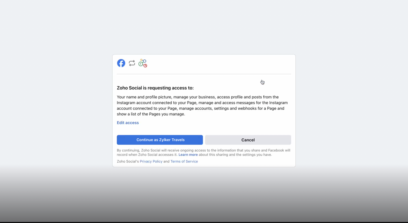The image size is (408, 223).
Task: Cancel the Zoho Social access request
Action: (248, 140)
